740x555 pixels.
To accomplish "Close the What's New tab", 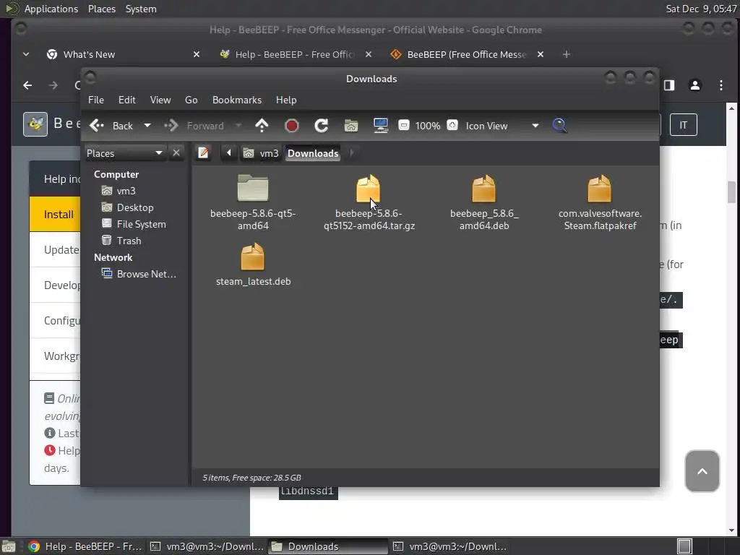I will (x=197, y=55).
